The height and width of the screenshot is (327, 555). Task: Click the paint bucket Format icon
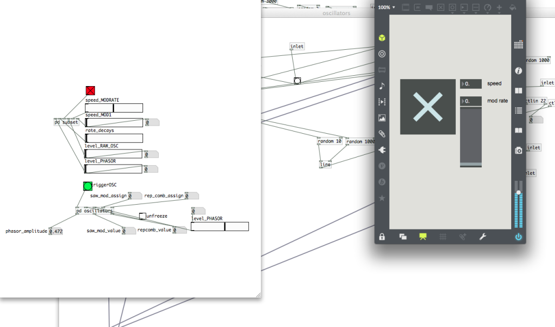513,8
